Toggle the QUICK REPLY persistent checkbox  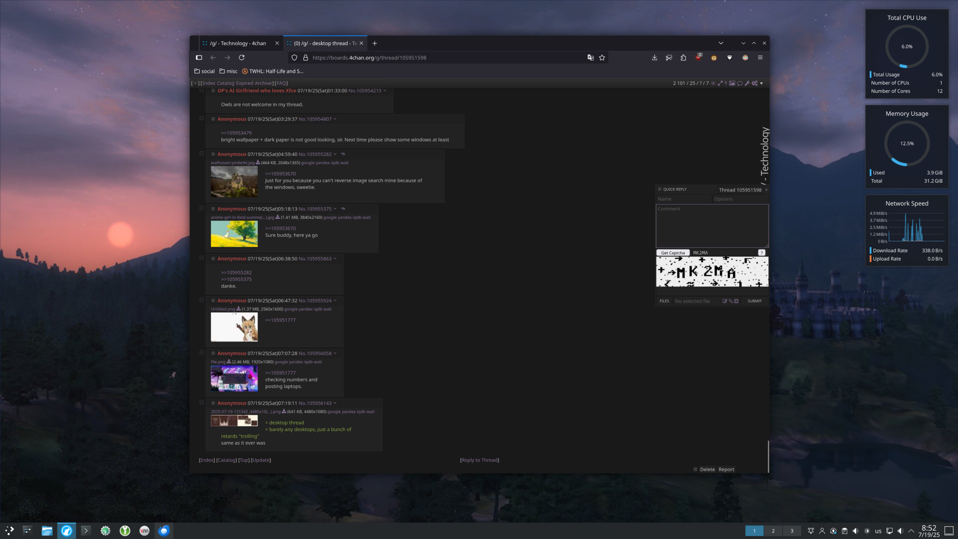tap(660, 189)
